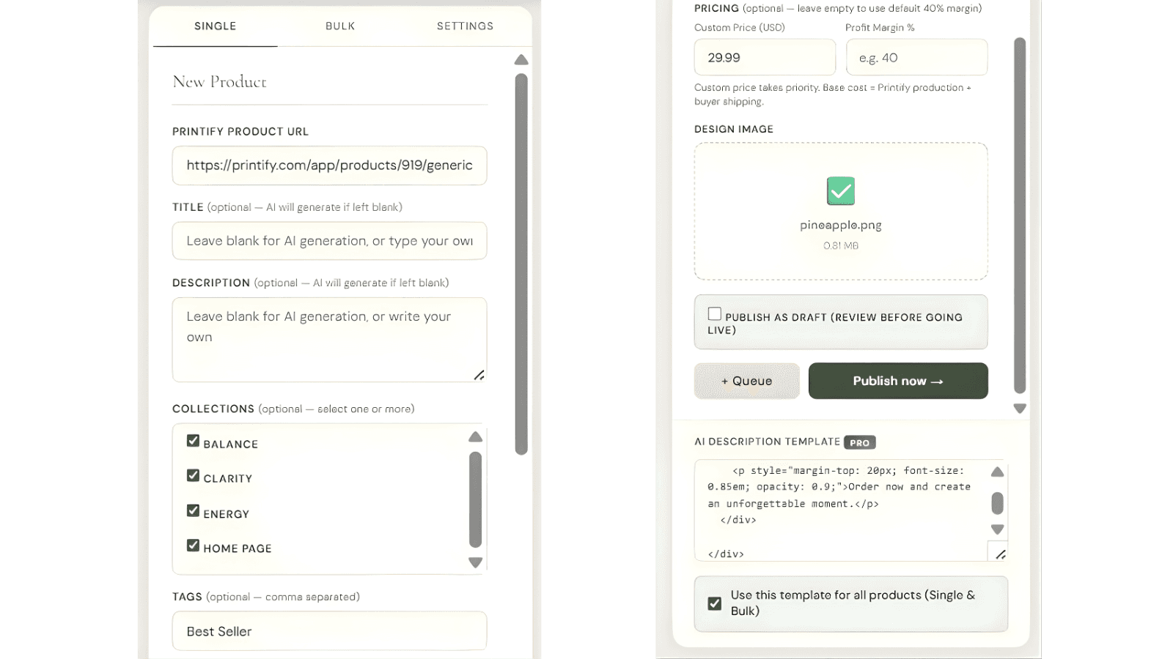1173x659 pixels.
Task: Toggle the ENERGY collection checkbox
Action: point(193,510)
